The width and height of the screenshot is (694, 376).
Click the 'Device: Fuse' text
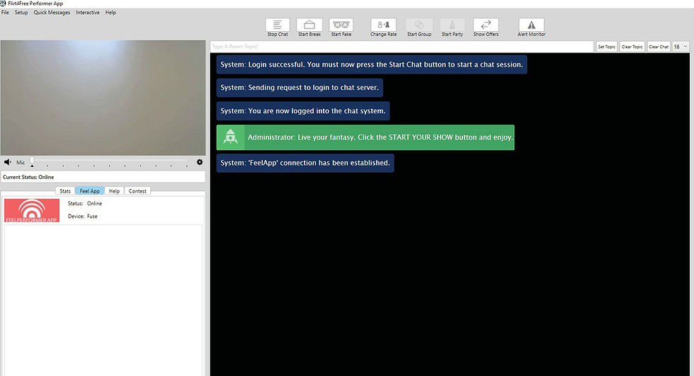click(x=83, y=216)
